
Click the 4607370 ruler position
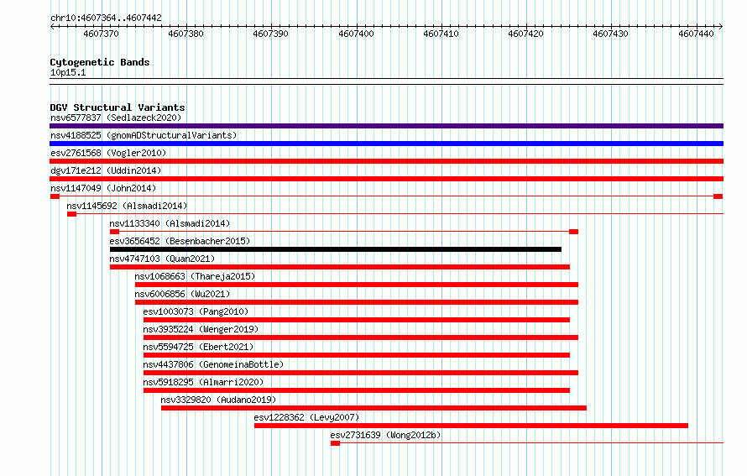101,34
